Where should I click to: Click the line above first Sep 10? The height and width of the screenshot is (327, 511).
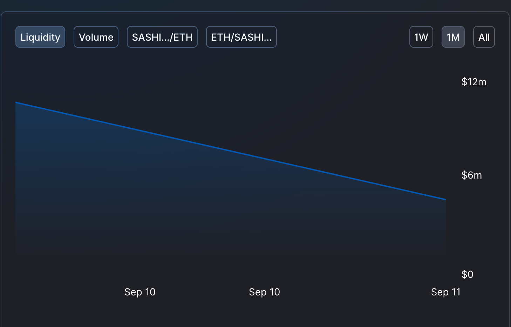tap(140, 131)
